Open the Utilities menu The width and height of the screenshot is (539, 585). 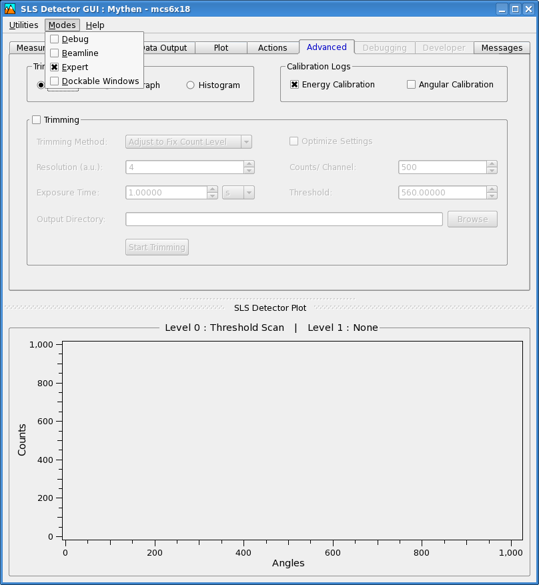[x=23, y=25]
